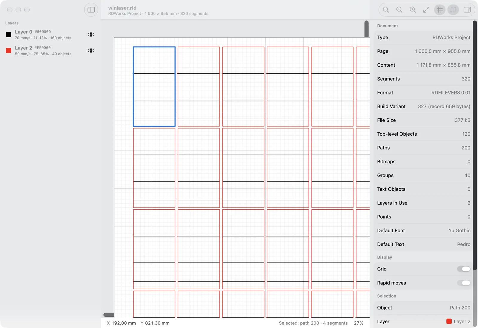Screen dimensions: 478x328
Task: Click the Format value RDFILEVER8.0.01
Action: [451, 93]
